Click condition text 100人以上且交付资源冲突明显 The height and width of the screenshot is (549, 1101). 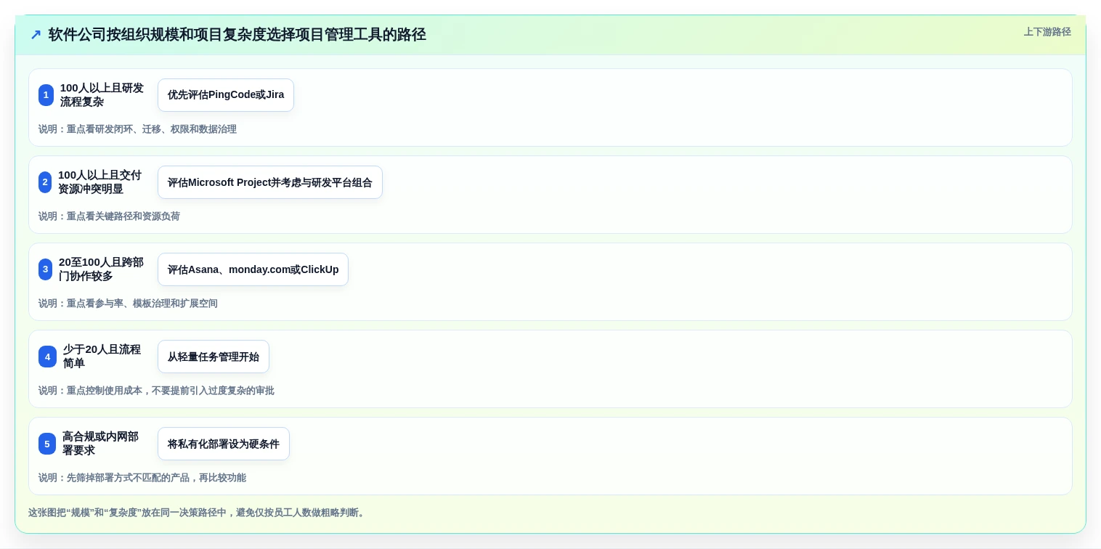tap(100, 182)
